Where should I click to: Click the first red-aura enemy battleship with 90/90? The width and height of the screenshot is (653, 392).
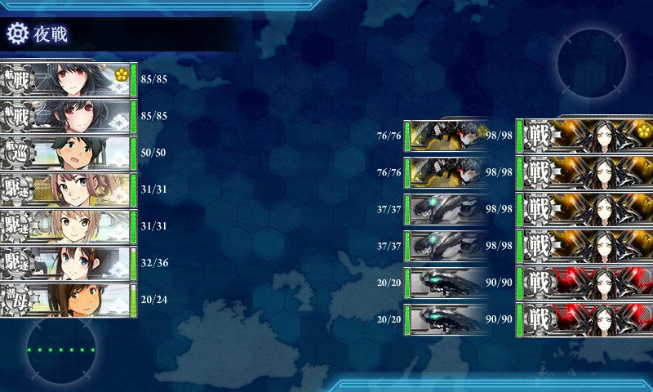pyautogui.click(x=584, y=283)
